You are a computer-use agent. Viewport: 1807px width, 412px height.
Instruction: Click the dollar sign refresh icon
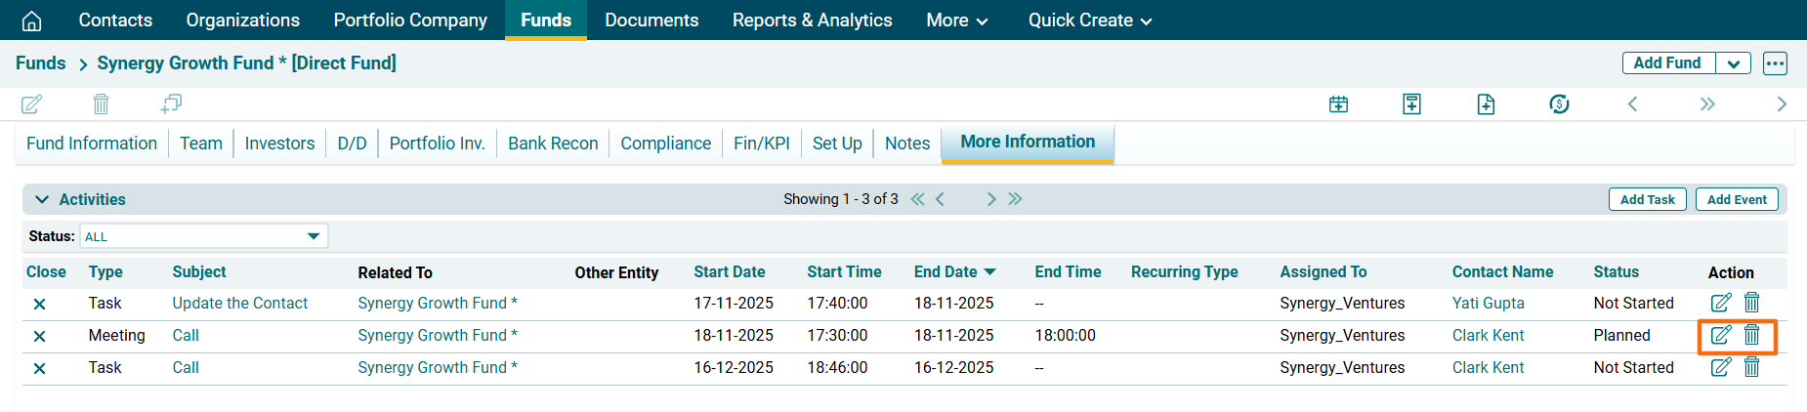(x=1559, y=103)
